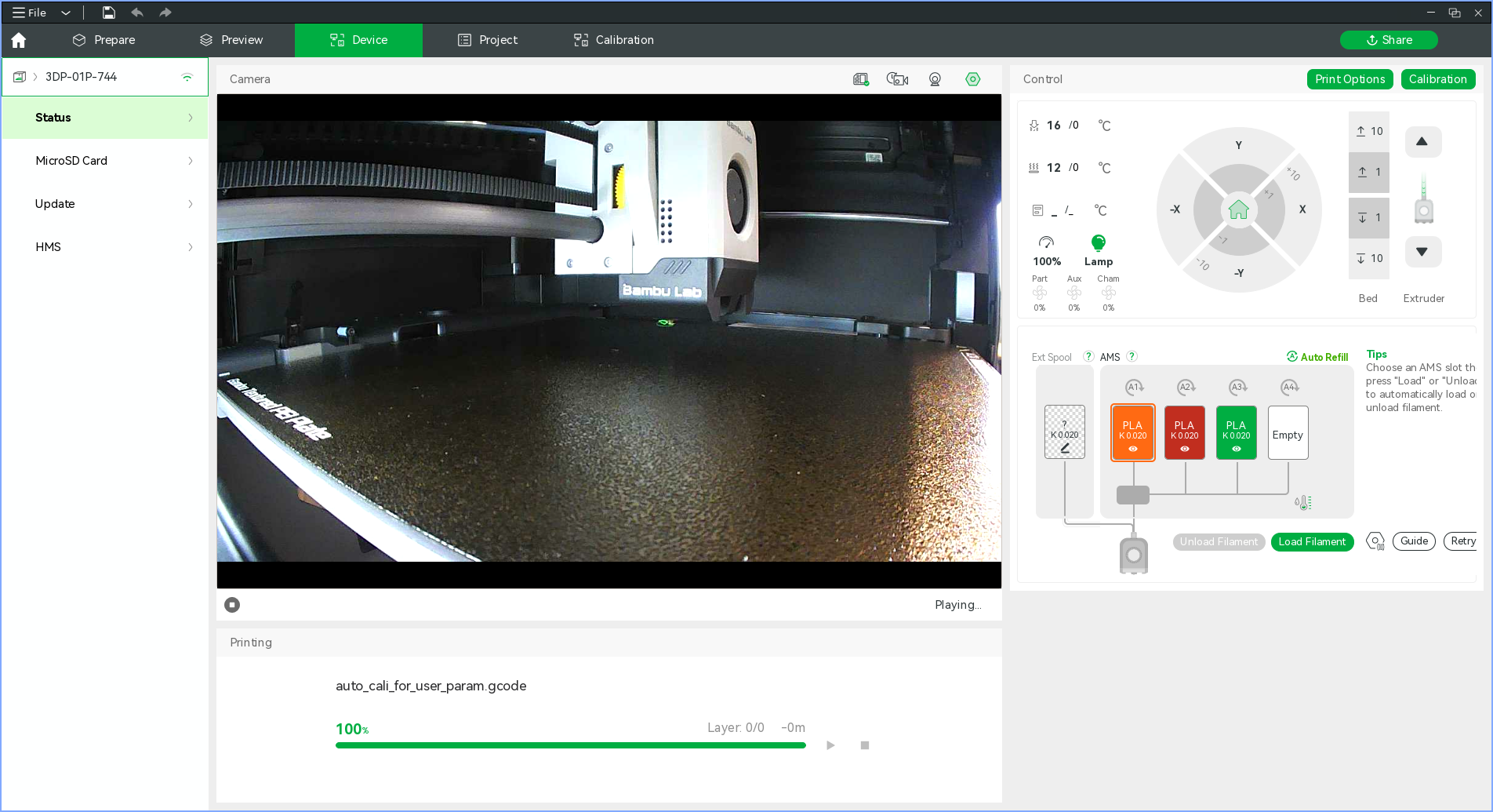Refresh AMS slot A1 icon
The height and width of the screenshot is (812, 1493).
[x=1135, y=388]
